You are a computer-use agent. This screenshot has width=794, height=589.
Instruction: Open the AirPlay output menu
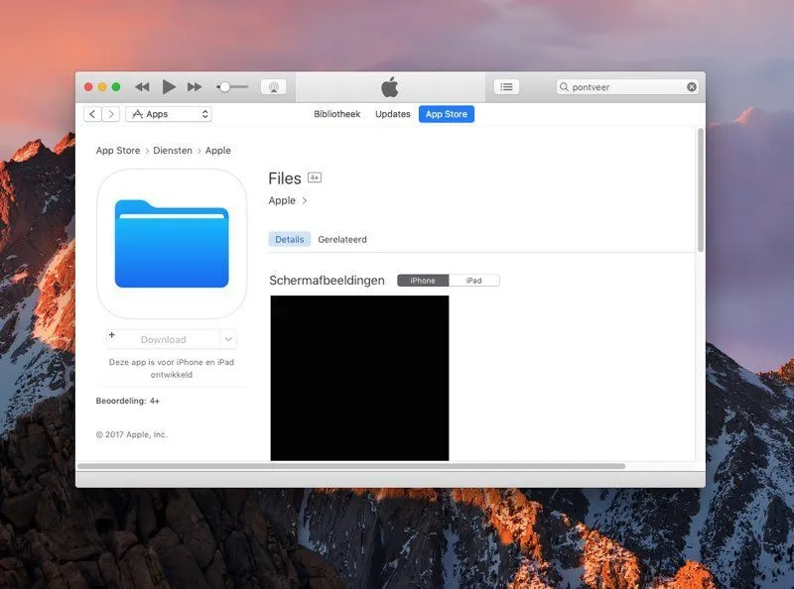click(x=274, y=87)
